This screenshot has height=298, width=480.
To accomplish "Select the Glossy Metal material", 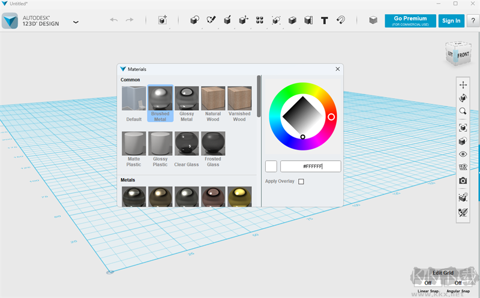I will (187, 103).
